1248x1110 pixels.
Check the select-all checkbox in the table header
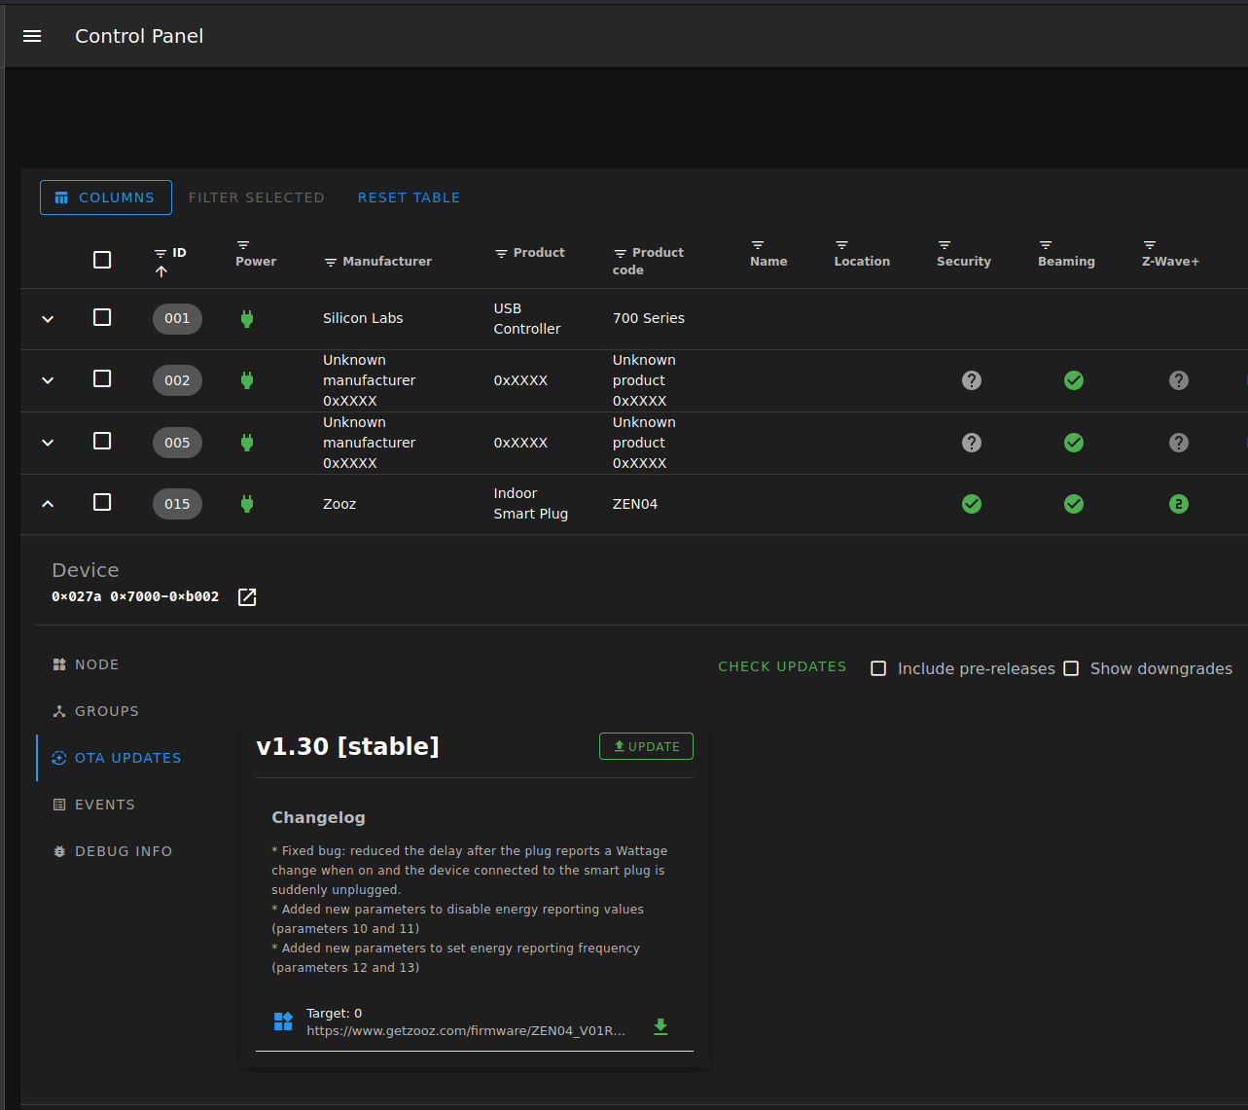point(102,259)
